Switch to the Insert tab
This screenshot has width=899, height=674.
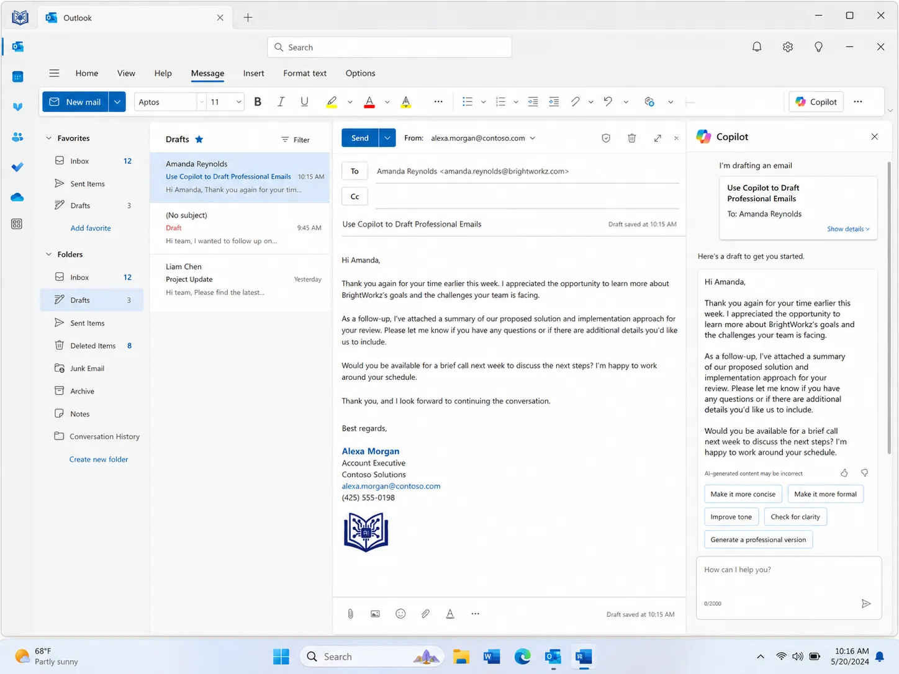[x=253, y=73]
